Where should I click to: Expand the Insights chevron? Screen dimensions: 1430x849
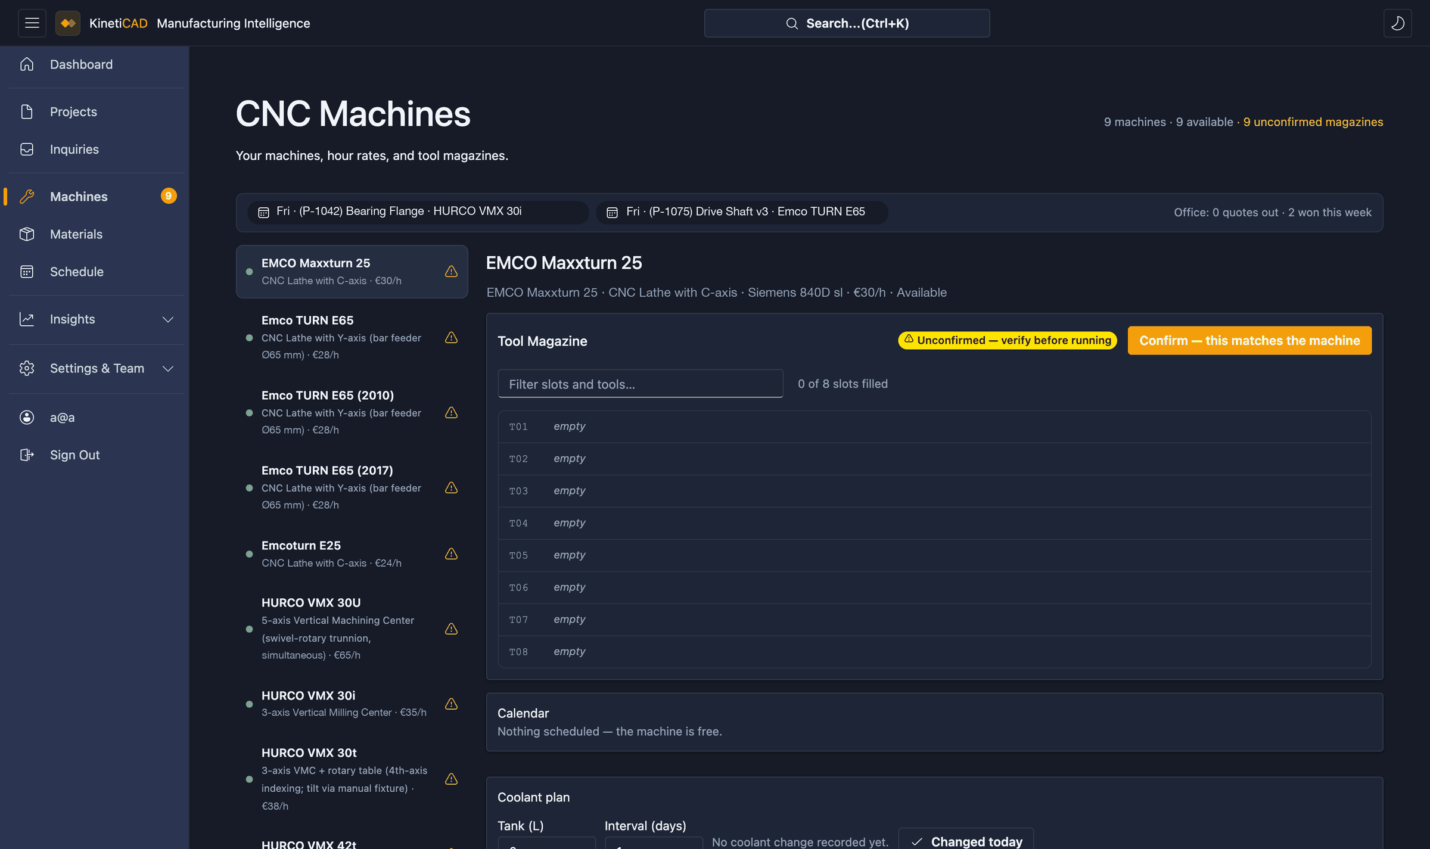click(168, 319)
